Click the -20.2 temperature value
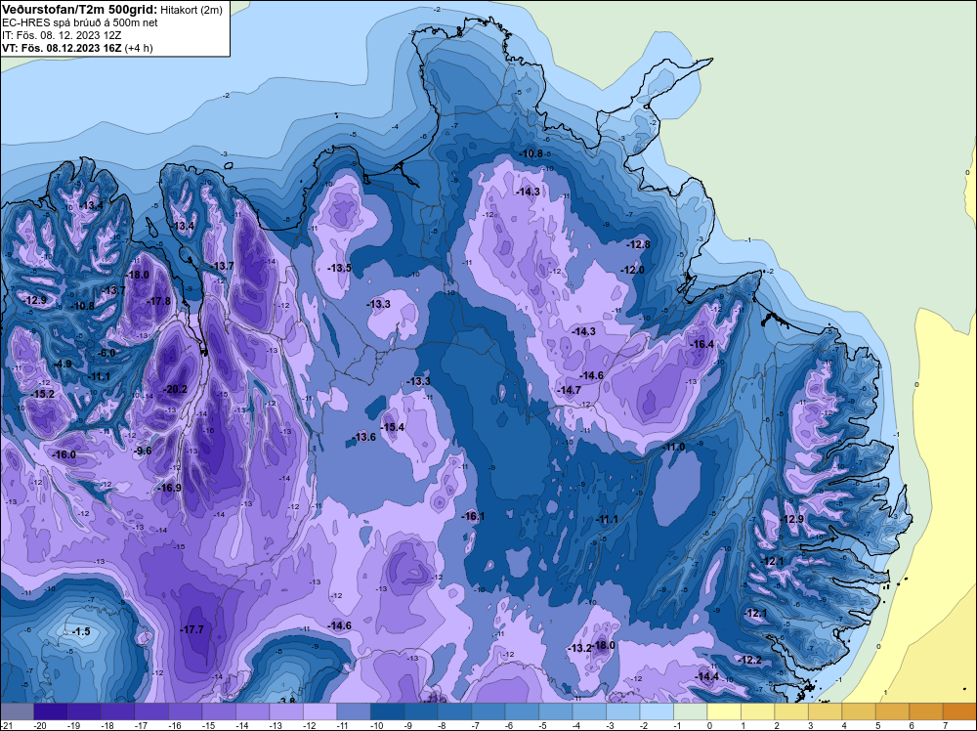Image resolution: width=977 pixels, height=731 pixels. coord(175,389)
